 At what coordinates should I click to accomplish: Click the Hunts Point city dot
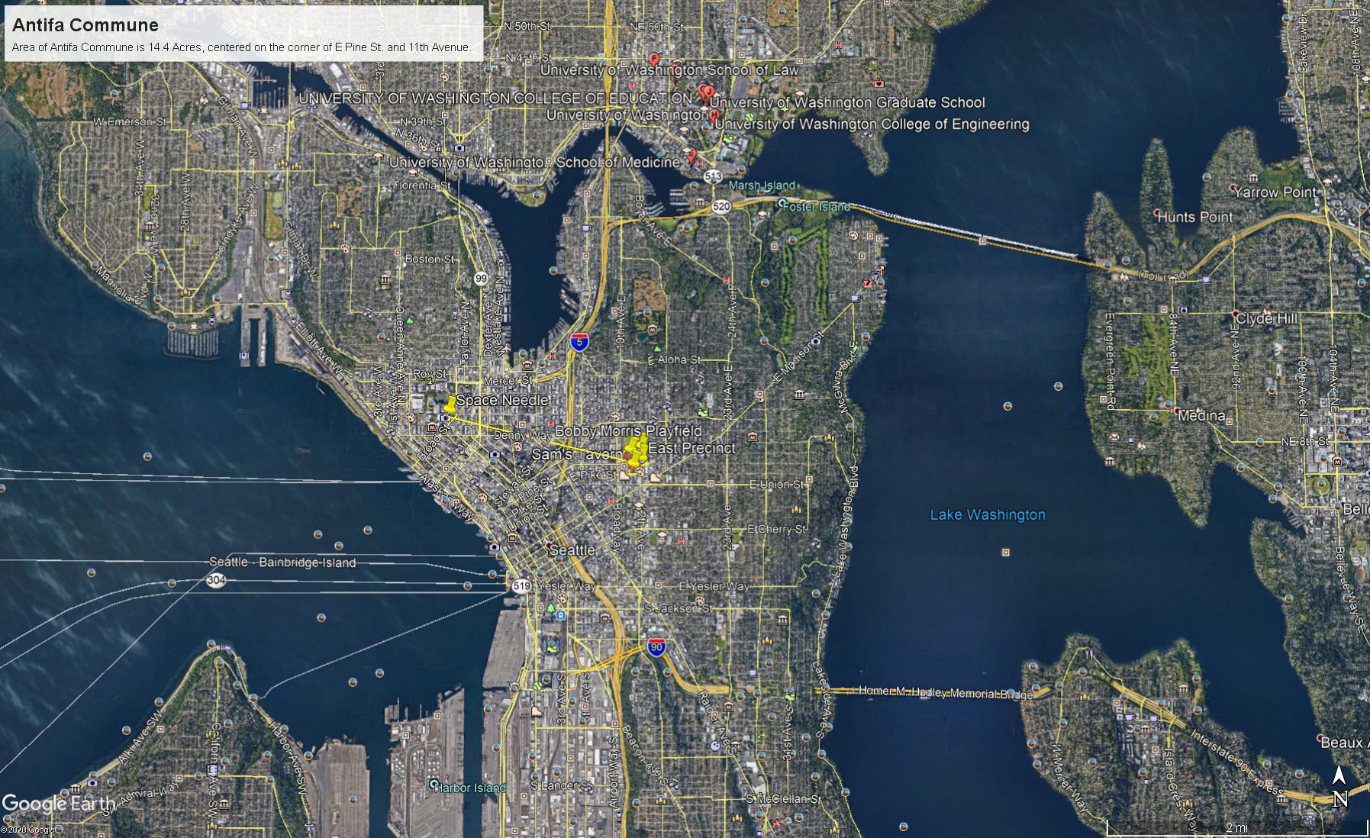(1158, 212)
